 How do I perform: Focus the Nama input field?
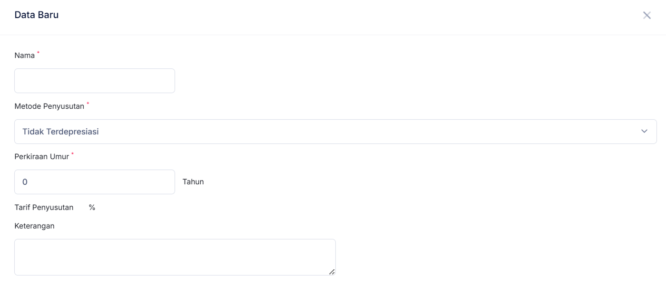point(95,81)
